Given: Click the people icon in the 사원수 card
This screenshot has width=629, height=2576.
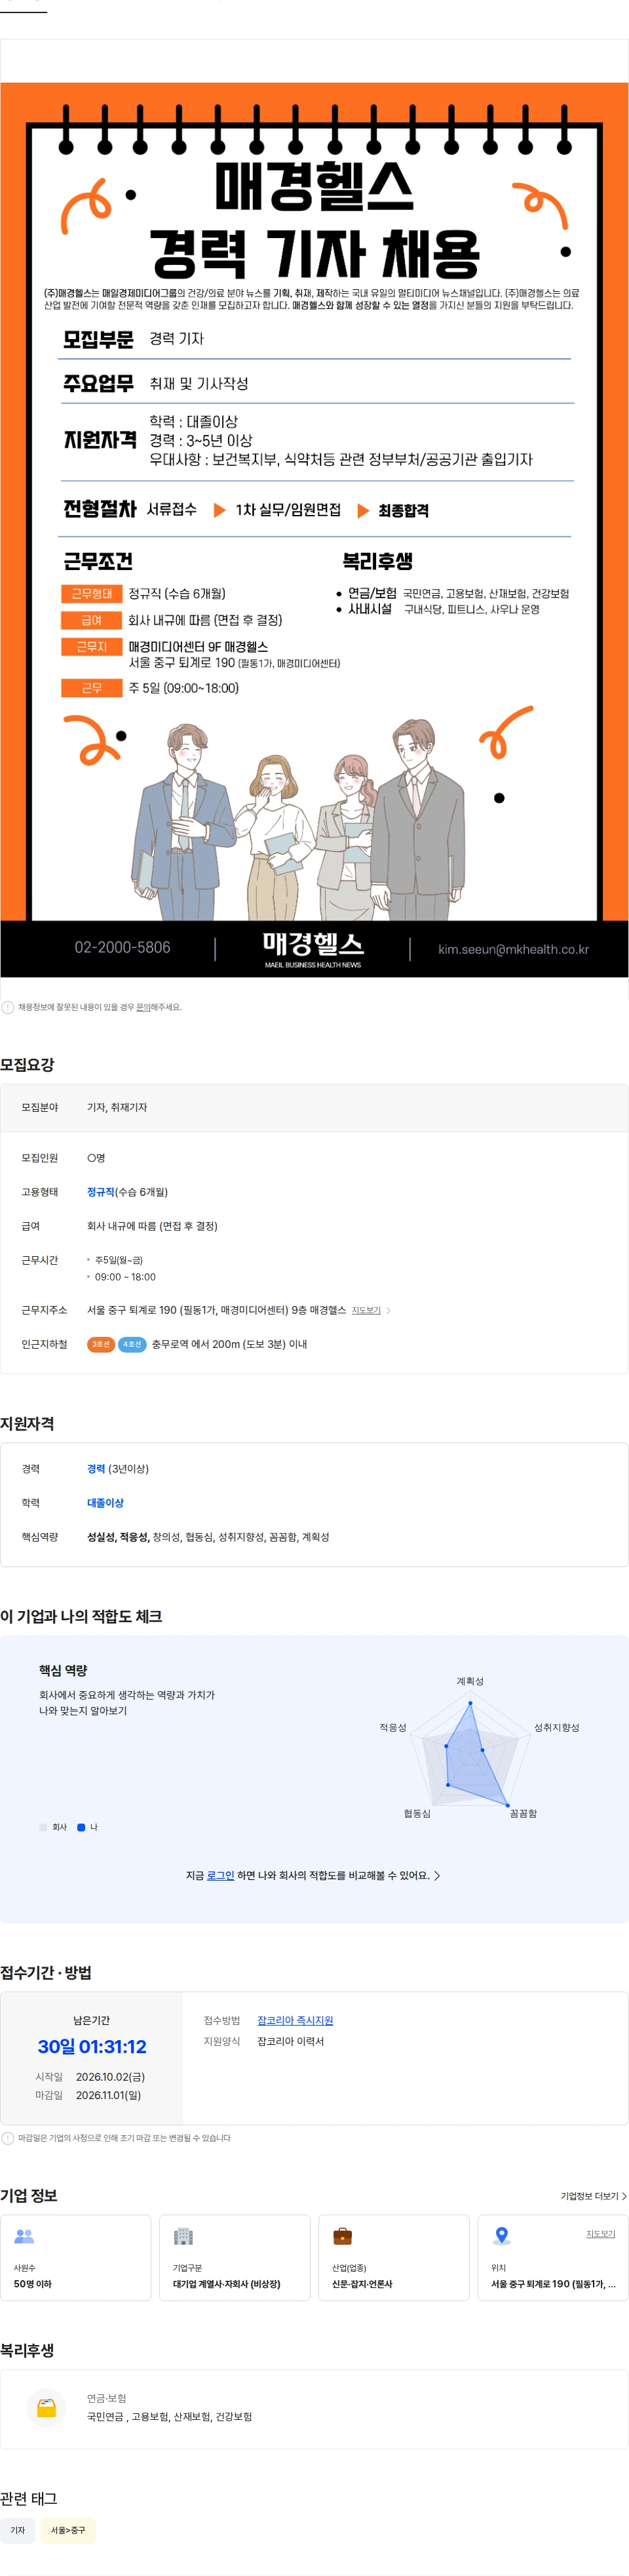Looking at the screenshot, I should click(24, 2236).
